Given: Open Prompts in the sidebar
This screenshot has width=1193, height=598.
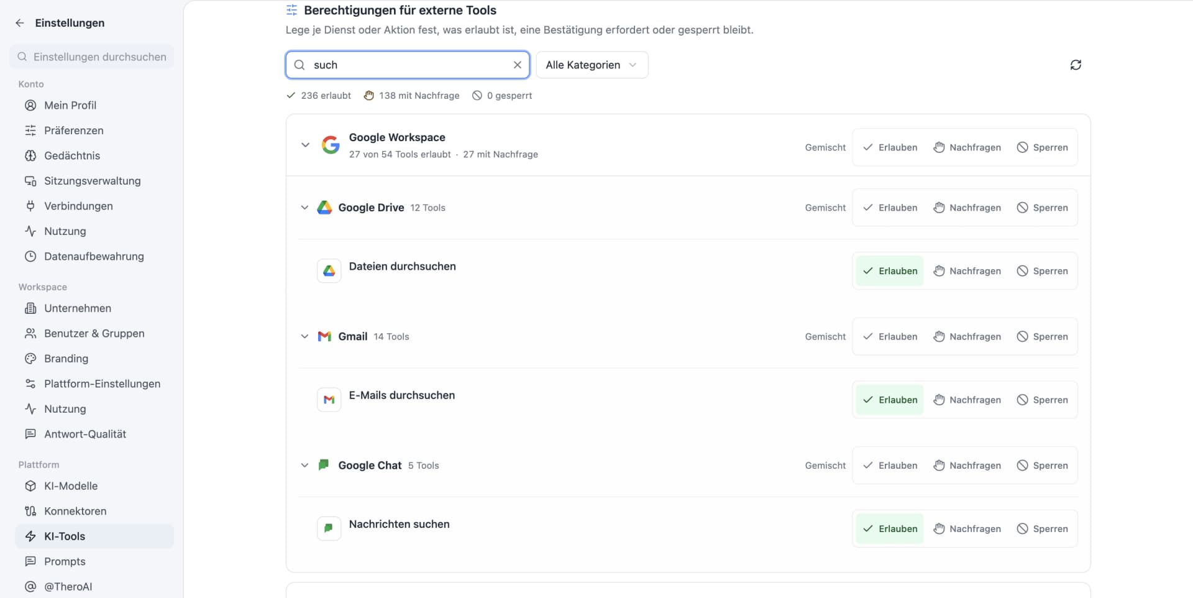Looking at the screenshot, I should 94,561.
